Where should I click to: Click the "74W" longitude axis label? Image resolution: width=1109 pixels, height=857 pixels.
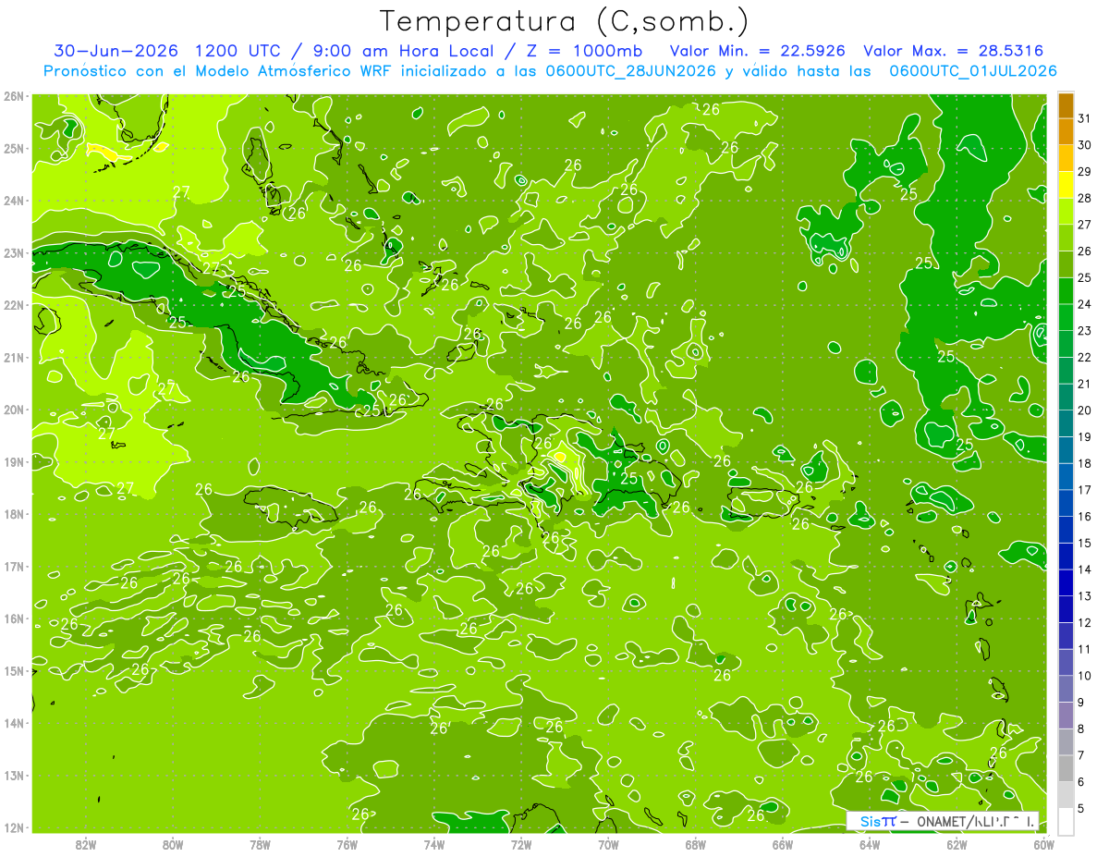click(x=434, y=844)
